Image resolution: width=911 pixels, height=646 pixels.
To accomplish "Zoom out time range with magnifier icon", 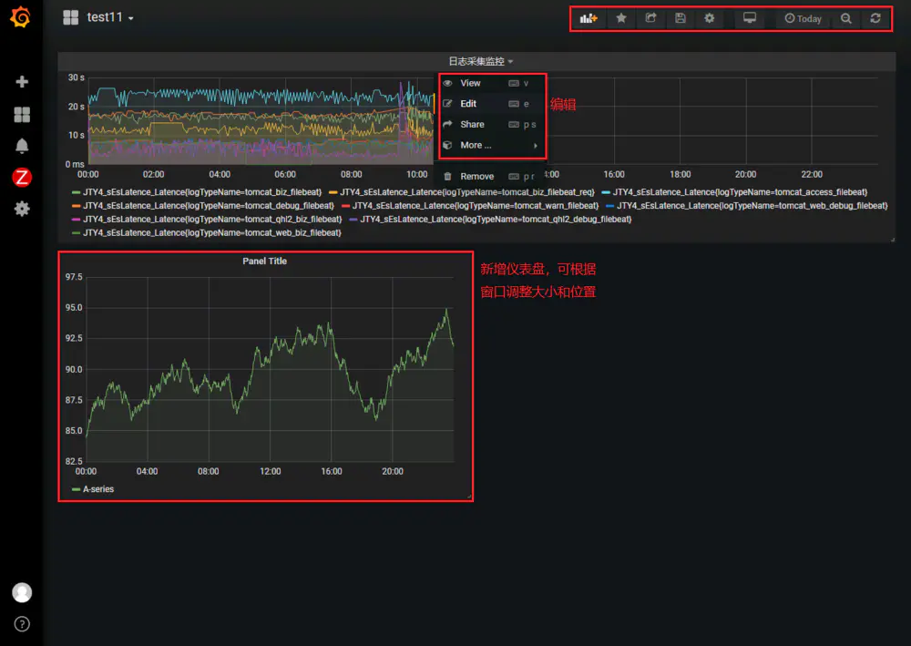I will 846,18.
